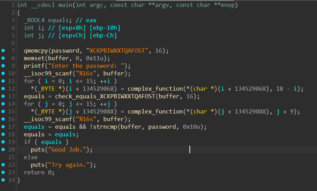Toggle breakpoint dot on line 9
317x191 pixels.
coord(3,66)
